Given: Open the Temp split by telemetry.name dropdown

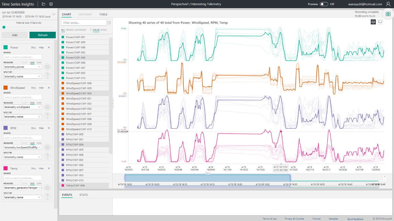Looking at the screenshot, I should (x=23, y=197).
